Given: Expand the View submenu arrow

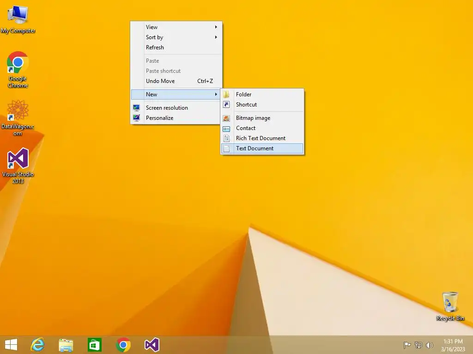Looking at the screenshot, I should point(216,27).
